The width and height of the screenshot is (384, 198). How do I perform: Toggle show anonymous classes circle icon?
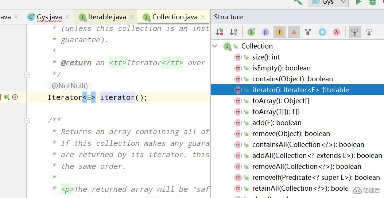(x=322, y=32)
